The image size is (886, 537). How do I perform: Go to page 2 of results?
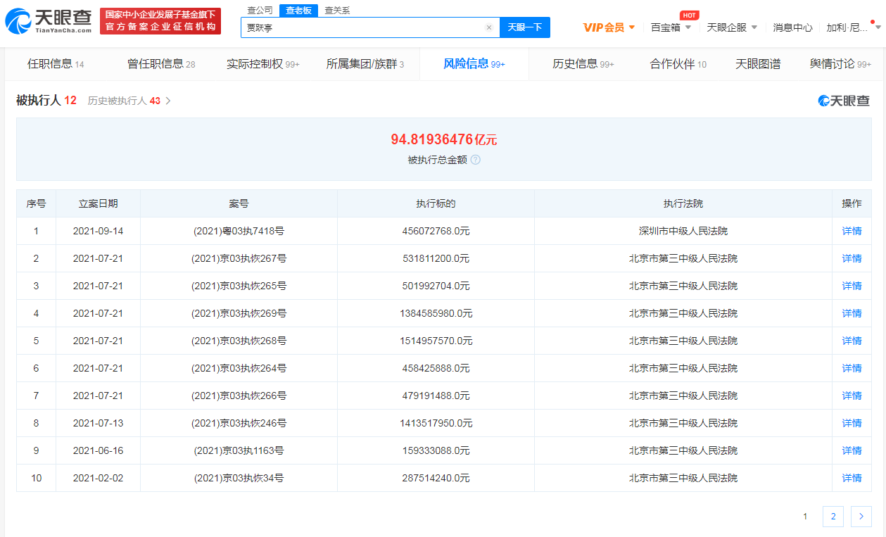pos(833,517)
